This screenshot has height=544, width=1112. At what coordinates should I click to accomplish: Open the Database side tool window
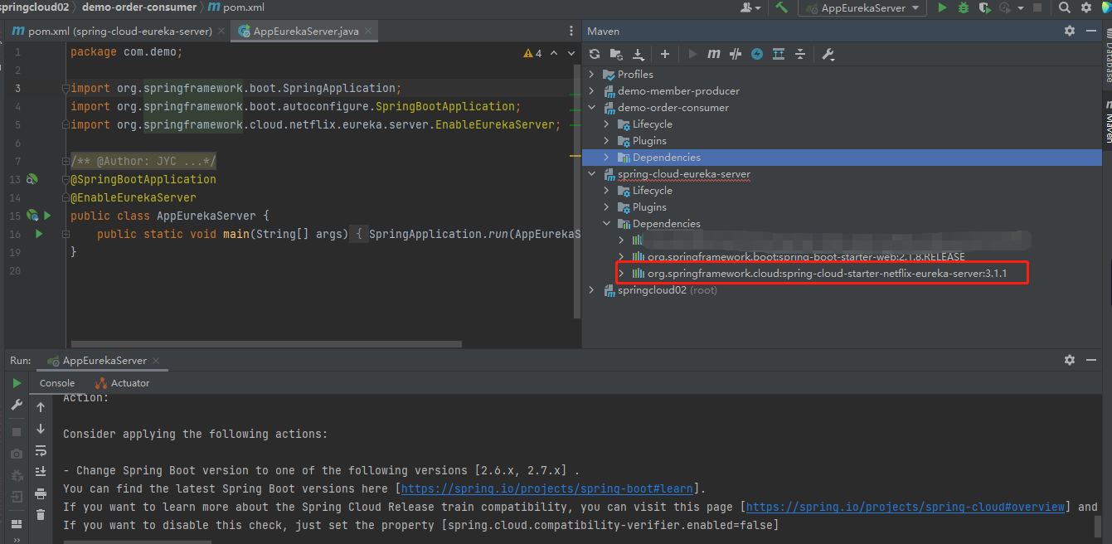pyautogui.click(x=1107, y=55)
